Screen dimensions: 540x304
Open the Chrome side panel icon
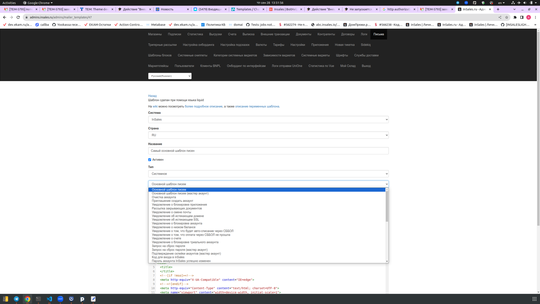(x=522, y=17)
